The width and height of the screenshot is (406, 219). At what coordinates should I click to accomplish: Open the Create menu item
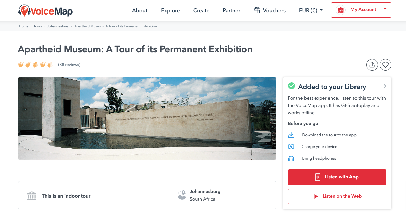coord(201,10)
